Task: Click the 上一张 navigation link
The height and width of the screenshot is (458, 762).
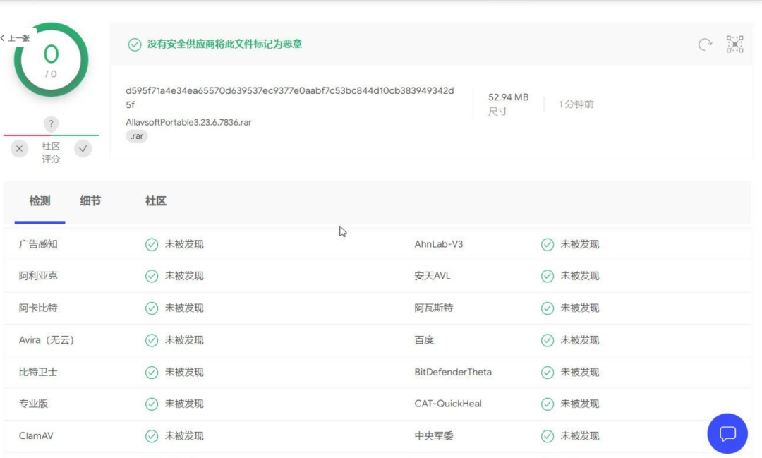Action: pos(16,37)
